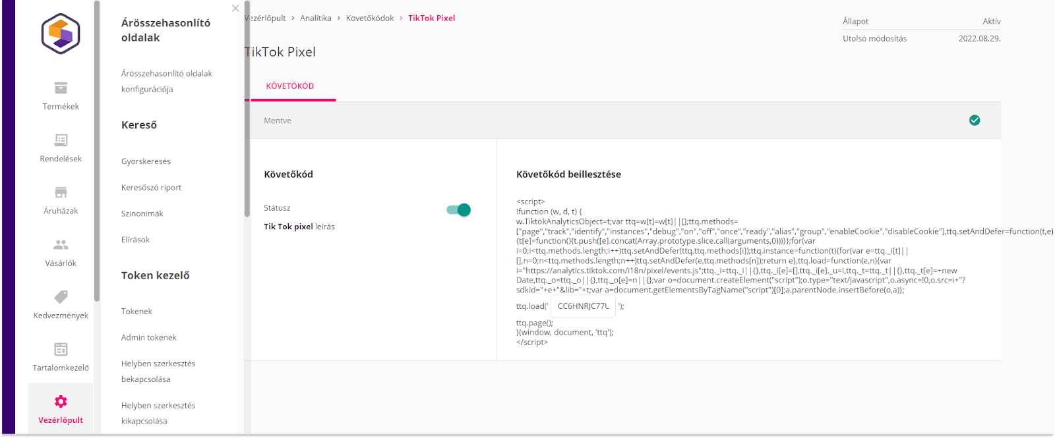The width and height of the screenshot is (1055, 438).
Task: Click the TikTok Pixel page title
Action: pyautogui.click(x=280, y=52)
